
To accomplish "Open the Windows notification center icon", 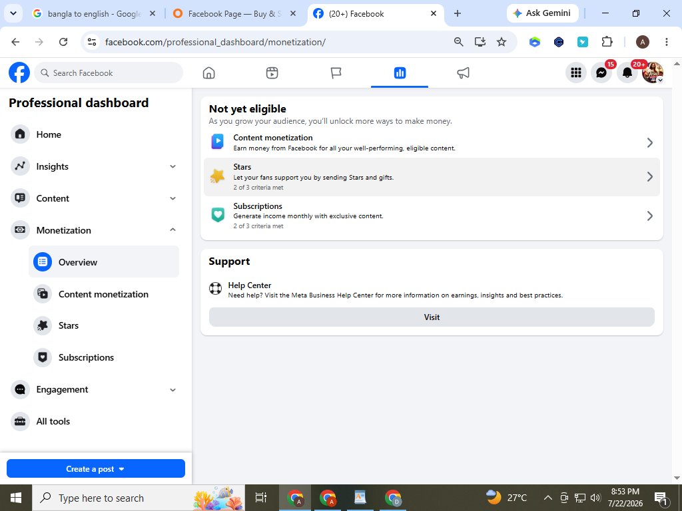I will (661, 498).
